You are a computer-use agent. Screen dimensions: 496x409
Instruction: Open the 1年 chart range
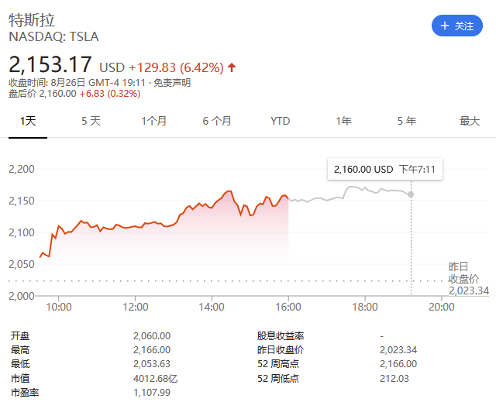click(x=343, y=121)
